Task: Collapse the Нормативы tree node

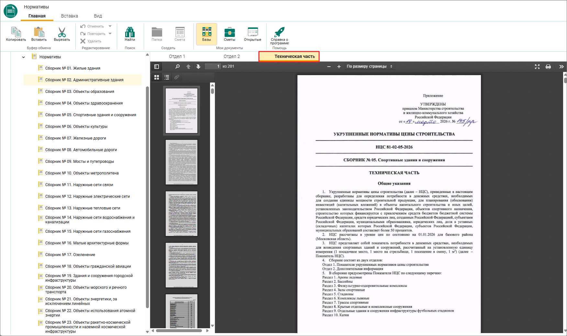Action: click(x=23, y=57)
